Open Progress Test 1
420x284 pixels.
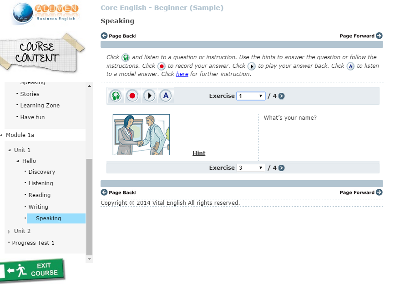33,243
